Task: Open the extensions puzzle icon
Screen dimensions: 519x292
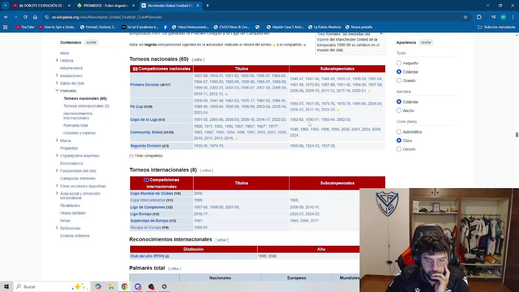Action: click(479, 17)
